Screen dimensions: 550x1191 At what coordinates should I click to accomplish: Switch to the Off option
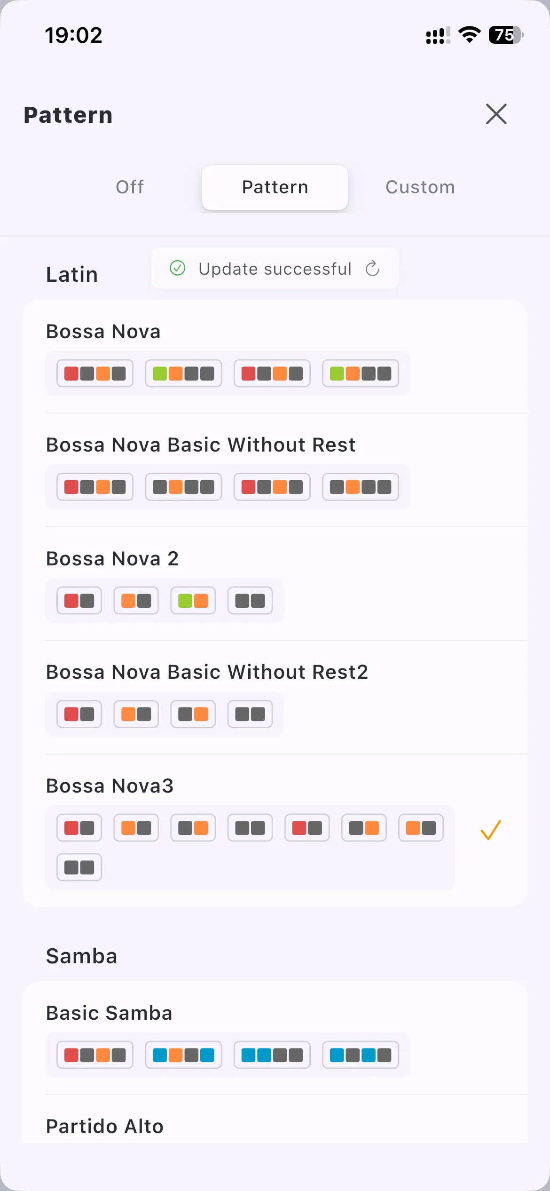point(130,187)
